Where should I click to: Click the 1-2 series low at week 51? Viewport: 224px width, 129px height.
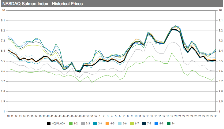92,82
